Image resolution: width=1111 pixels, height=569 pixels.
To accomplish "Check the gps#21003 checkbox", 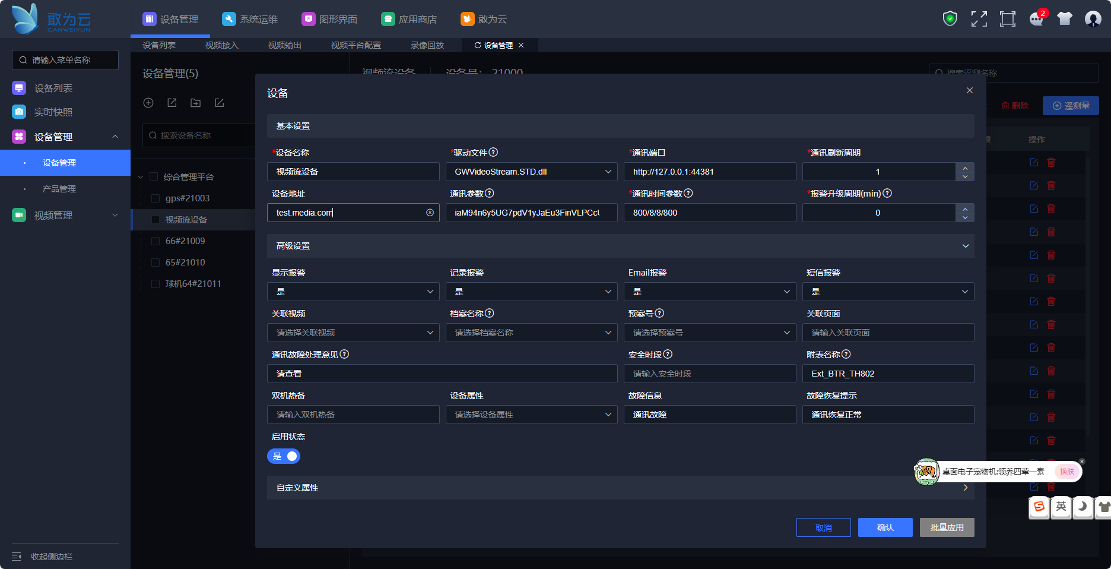I will (155, 198).
